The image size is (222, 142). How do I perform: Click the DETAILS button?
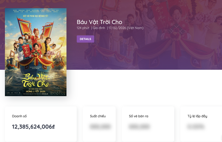click(x=85, y=39)
